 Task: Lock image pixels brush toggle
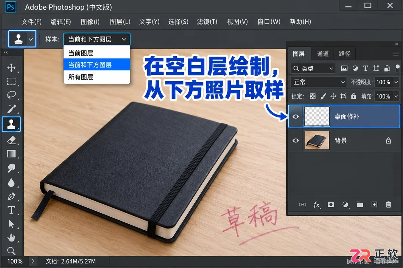(323, 96)
